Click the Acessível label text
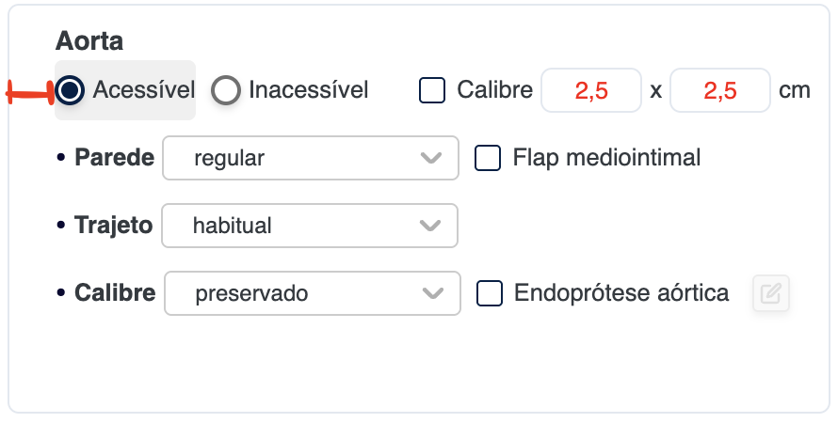 coord(143,90)
